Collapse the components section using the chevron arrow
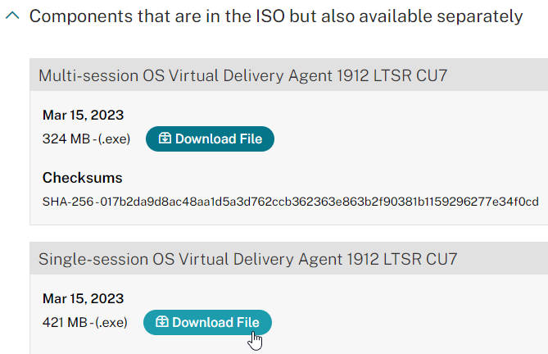 pos(12,16)
